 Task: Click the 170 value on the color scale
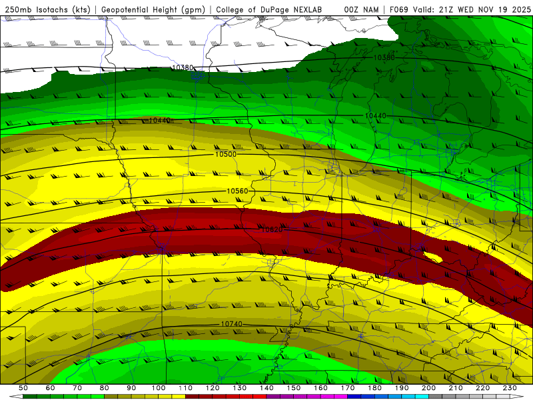[348, 388]
